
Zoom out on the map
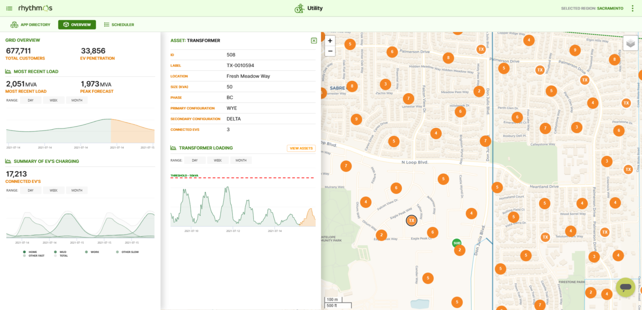pyautogui.click(x=330, y=51)
